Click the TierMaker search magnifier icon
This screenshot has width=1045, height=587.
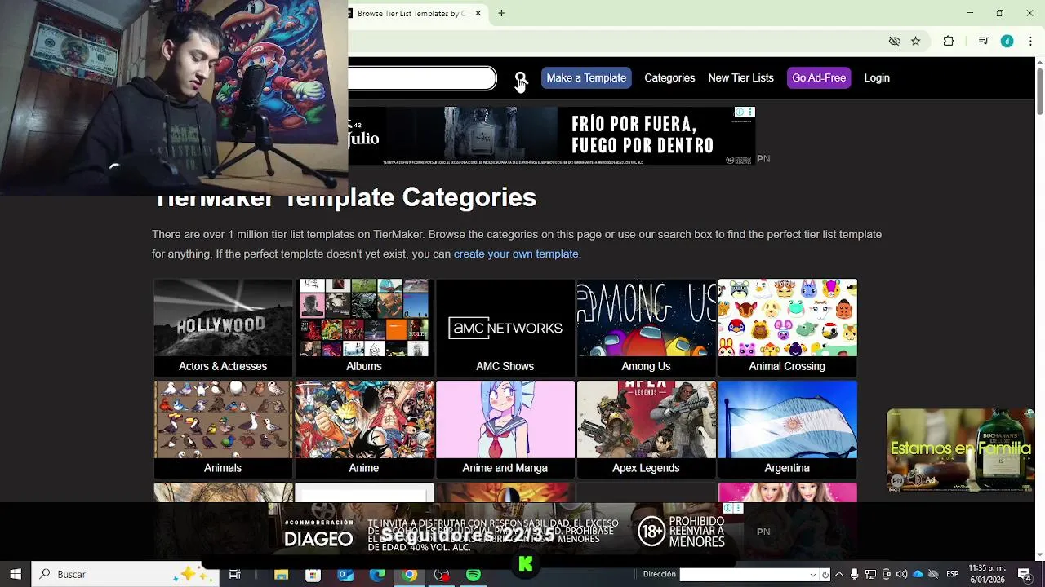(521, 78)
